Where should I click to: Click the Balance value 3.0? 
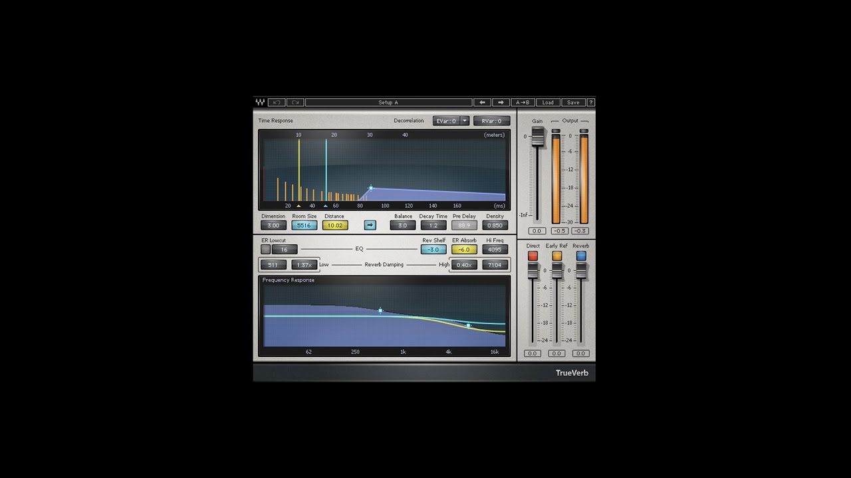pyautogui.click(x=403, y=225)
